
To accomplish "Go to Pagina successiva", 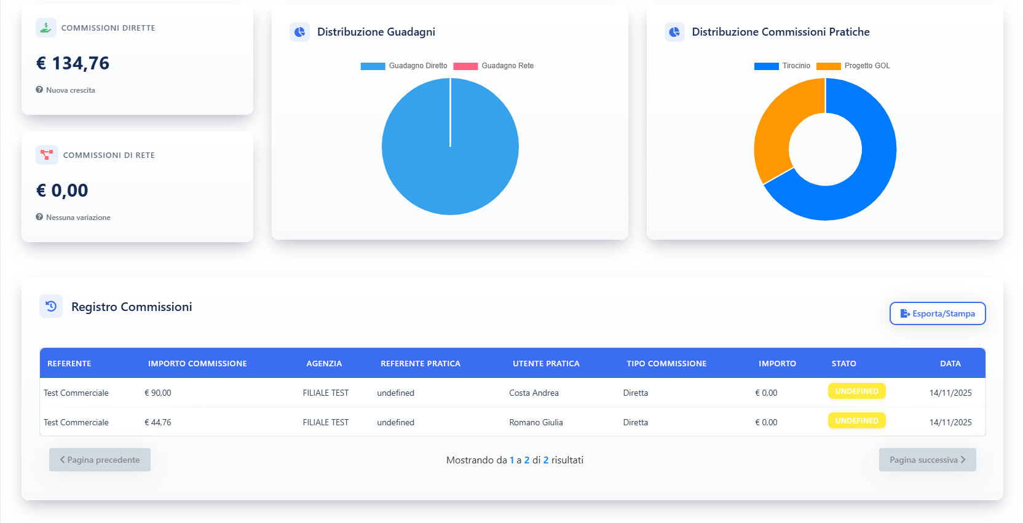I will point(927,460).
